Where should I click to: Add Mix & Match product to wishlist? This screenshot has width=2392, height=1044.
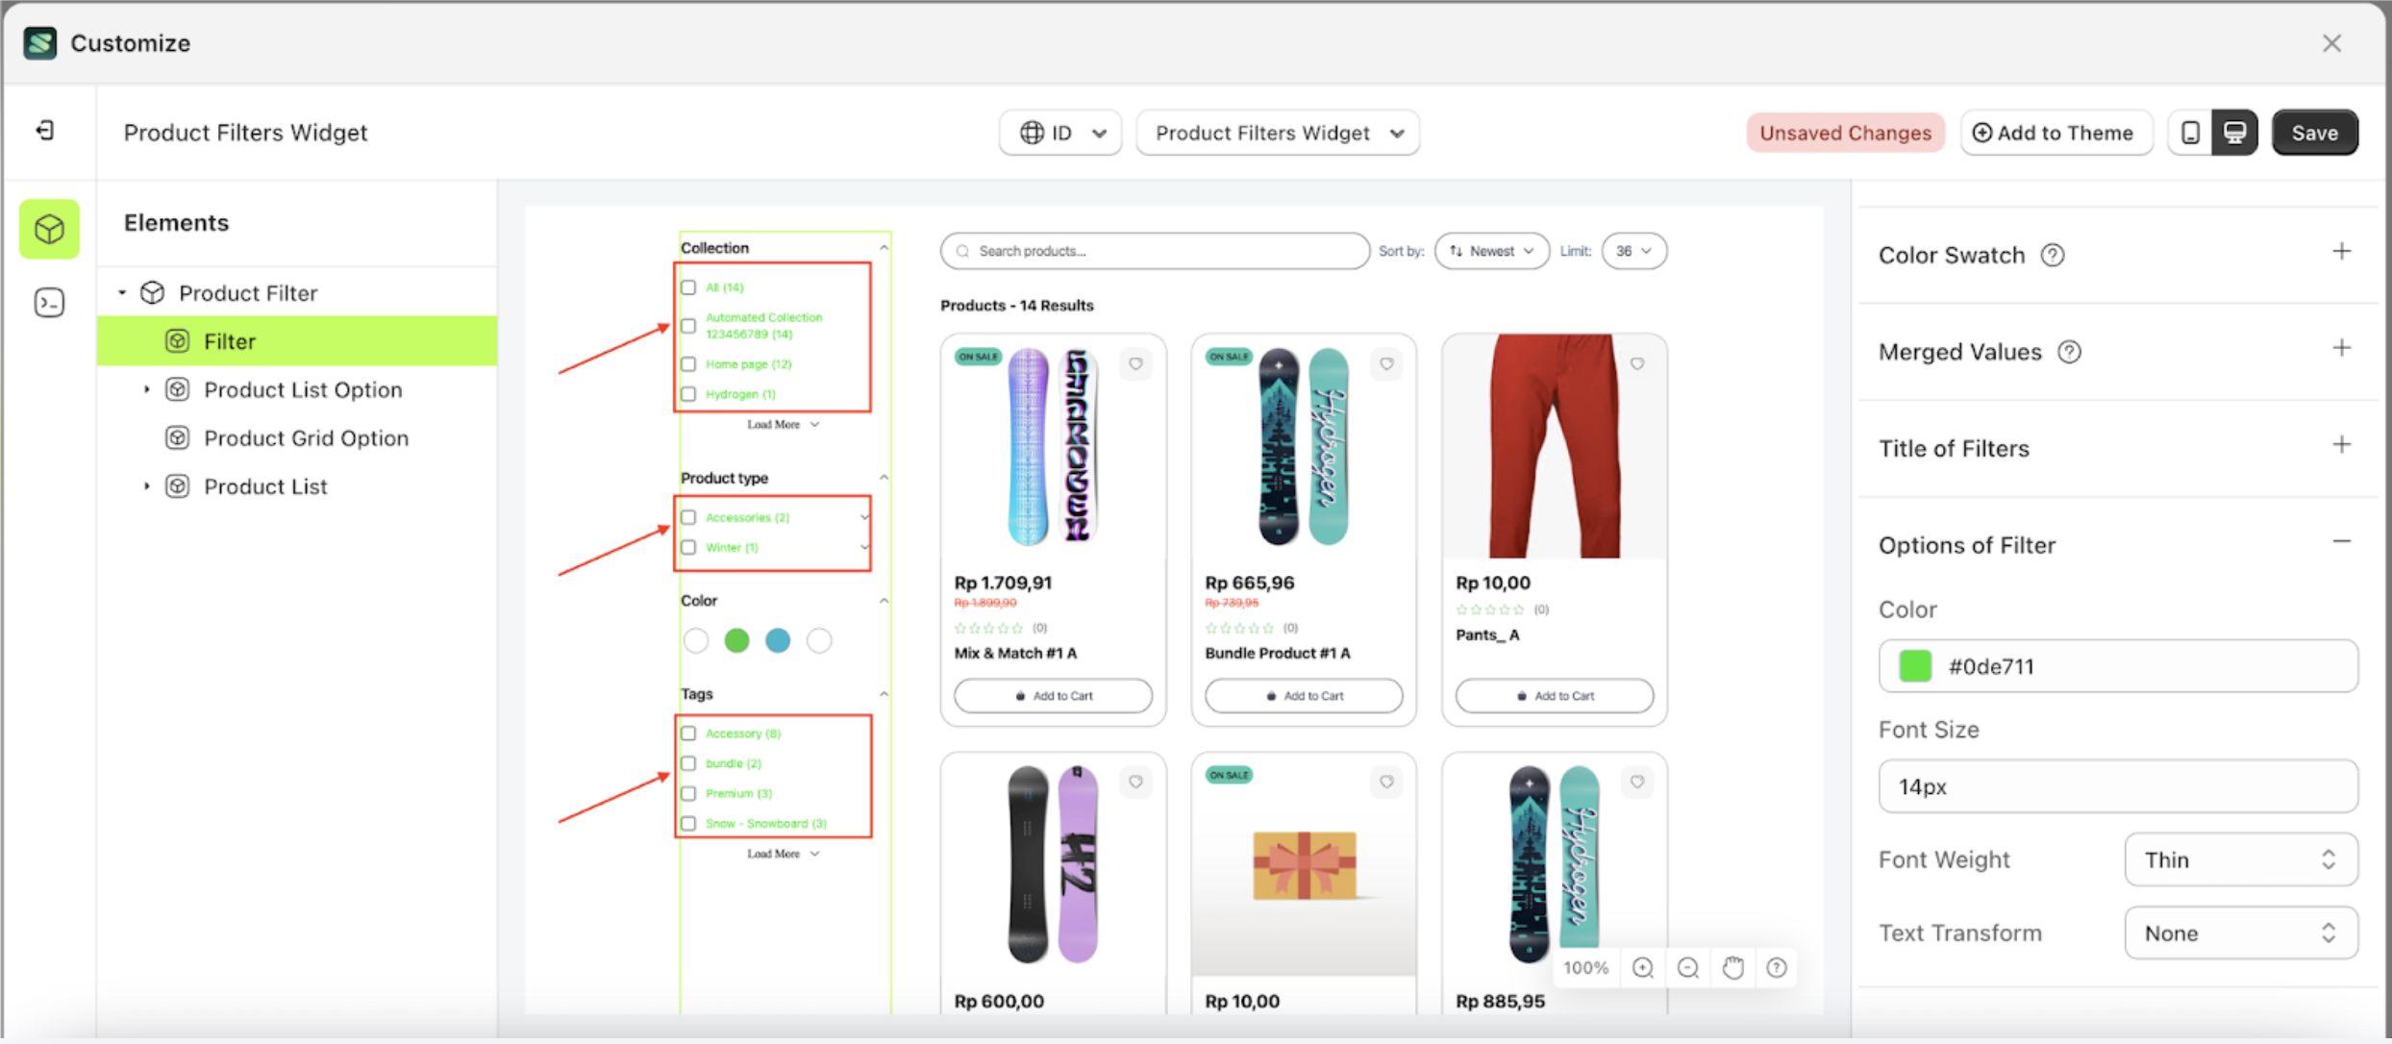[1135, 364]
